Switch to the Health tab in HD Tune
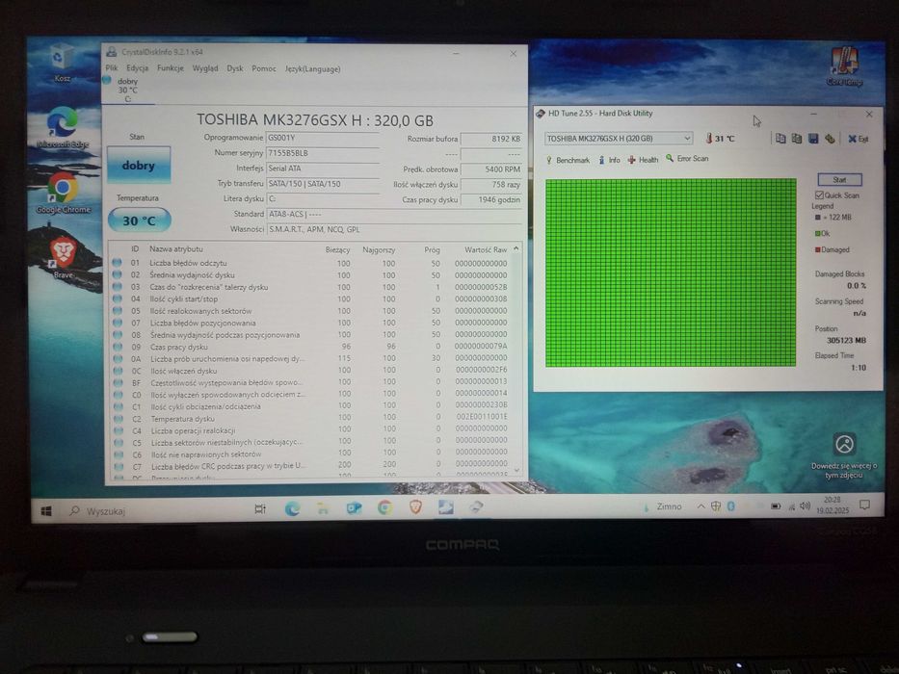The image size is (899, 674). [x=644, y=159]
